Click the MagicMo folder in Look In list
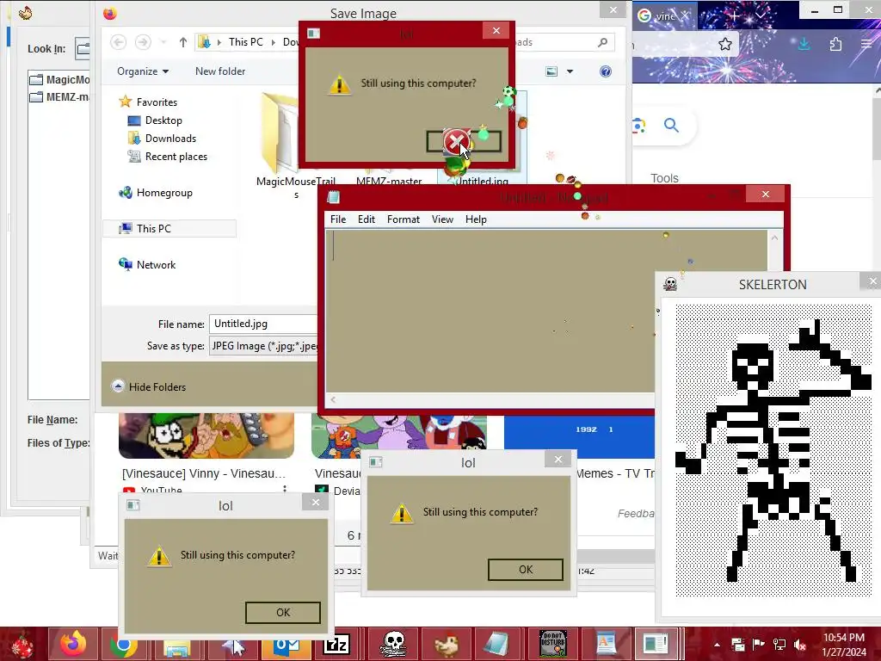The width and height of the screenshot is (881, 661). pyautogui.click(x=60, y=79)
